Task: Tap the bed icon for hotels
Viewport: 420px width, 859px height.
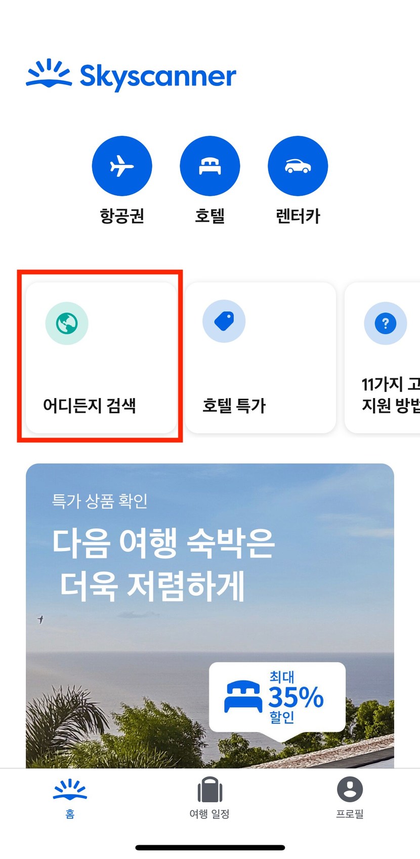Action: [x=210, y=166]
